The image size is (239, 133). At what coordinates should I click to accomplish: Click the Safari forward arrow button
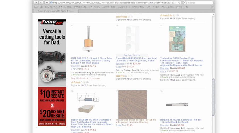point(41,3)
